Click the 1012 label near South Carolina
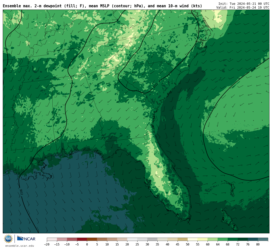The image size is (272, 249). (155, 85)
